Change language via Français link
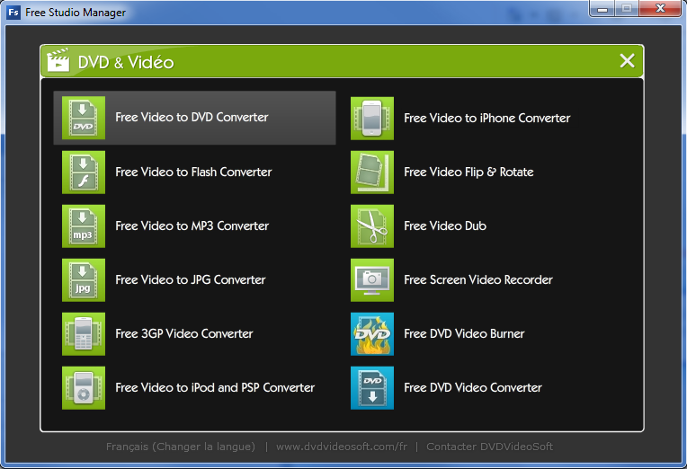Screen dimensions: 687x469 (x=181, y=447)
